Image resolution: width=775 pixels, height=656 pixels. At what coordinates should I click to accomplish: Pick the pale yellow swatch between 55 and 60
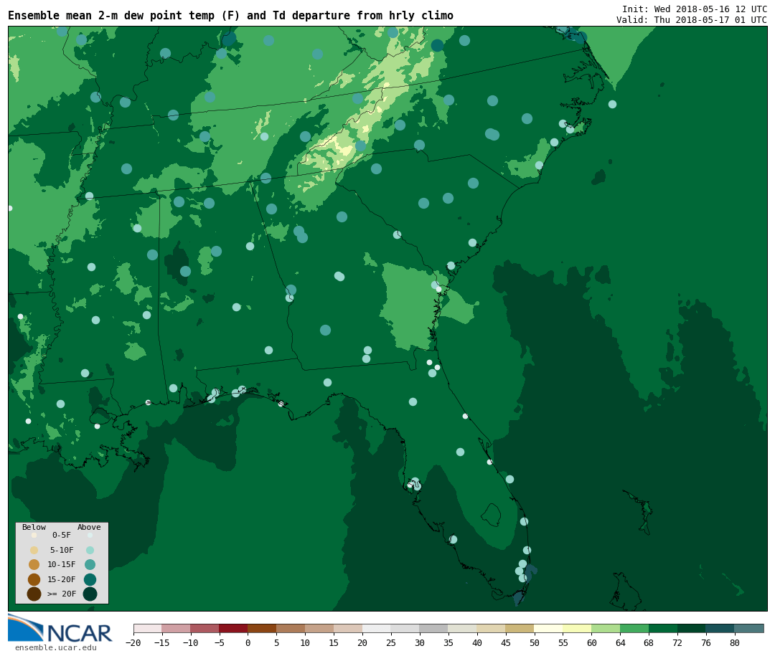pos(577,629)
